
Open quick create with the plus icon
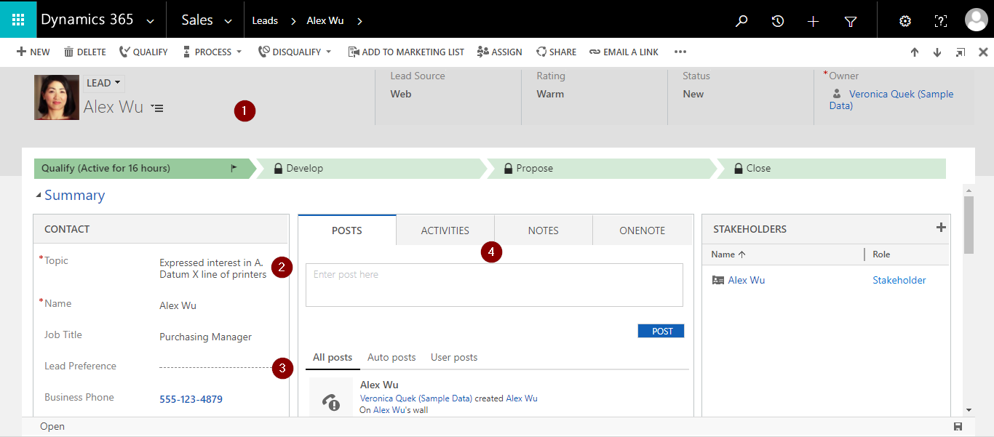coord(813,20)
